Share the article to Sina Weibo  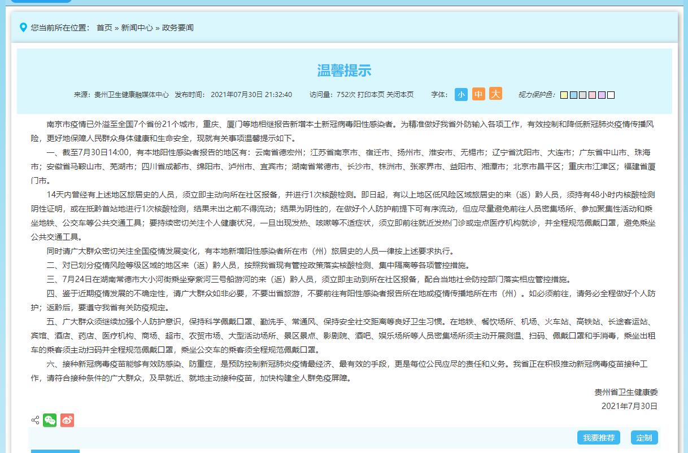[x=67, y=420]
